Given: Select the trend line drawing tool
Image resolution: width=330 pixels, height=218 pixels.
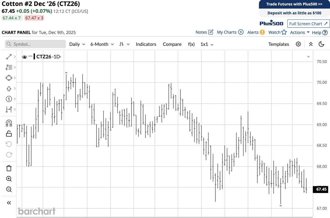Looking at the screenshot, I should 9,57.
